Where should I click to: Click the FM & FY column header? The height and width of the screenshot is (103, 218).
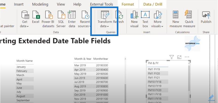pyautogui.click(x=153, y=63)
